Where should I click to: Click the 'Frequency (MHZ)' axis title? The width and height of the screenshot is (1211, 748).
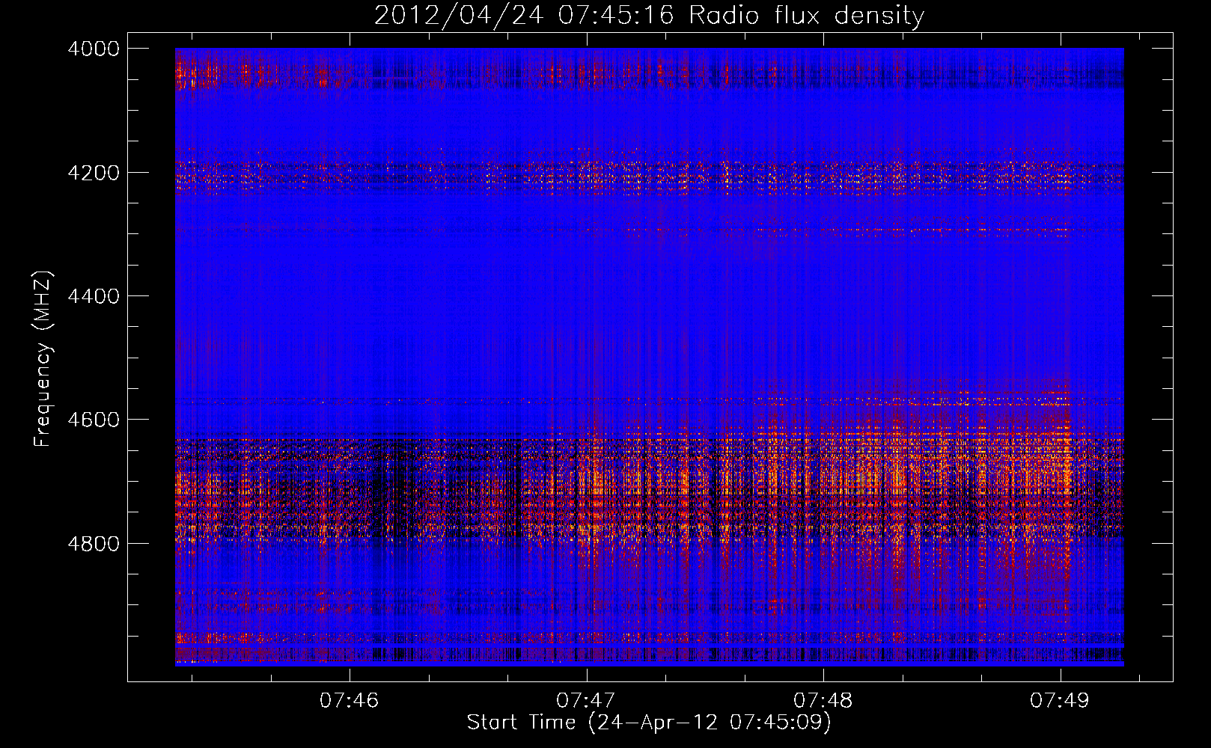coord(43,358)
